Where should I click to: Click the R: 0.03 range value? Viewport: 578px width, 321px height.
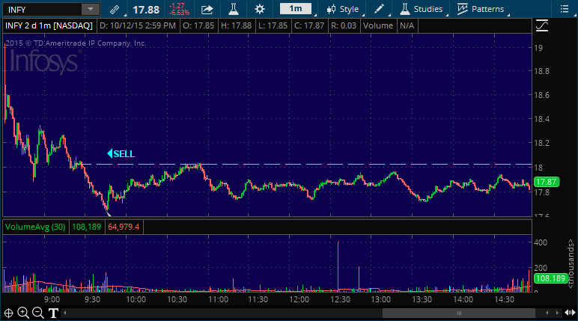(344, 25)
